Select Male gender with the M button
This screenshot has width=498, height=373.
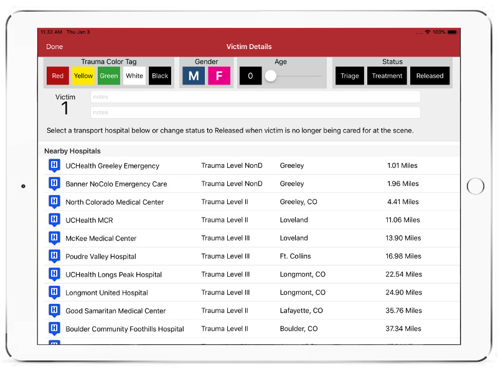[194, 76]
